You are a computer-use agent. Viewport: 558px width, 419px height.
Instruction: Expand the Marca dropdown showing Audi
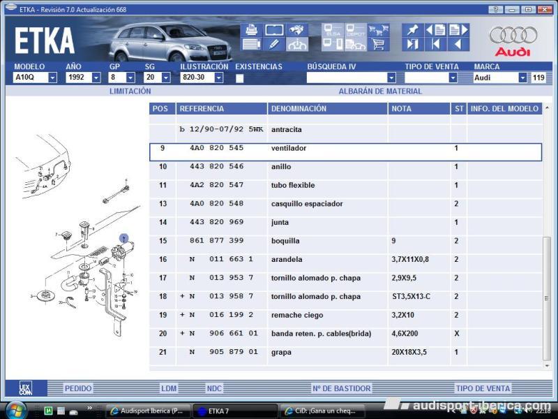(522, 78)
